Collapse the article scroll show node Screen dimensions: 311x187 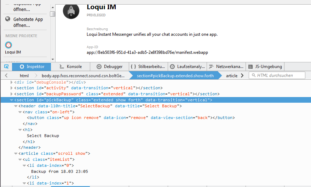pyautogui.click(x=16, y=154)
